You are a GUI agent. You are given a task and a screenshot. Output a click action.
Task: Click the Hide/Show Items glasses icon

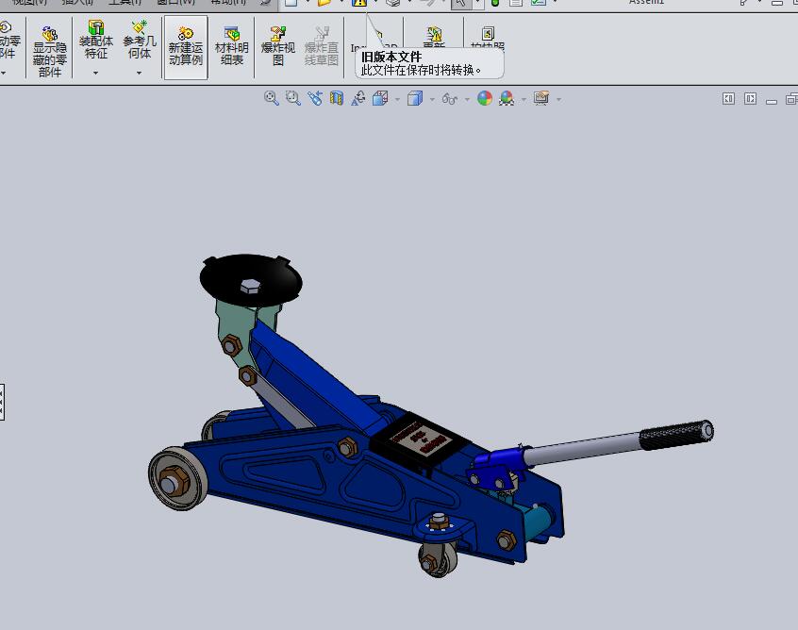coord(449,98)
